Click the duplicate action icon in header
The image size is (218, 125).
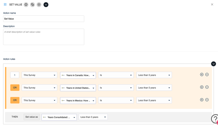pos(33,5)
